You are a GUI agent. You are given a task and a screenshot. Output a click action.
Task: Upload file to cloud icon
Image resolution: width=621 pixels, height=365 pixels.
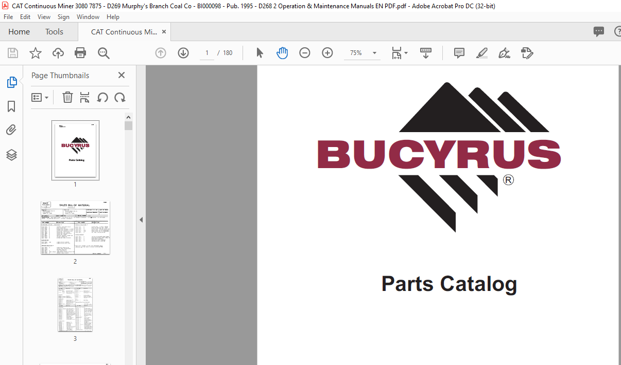tap(58, 53)
